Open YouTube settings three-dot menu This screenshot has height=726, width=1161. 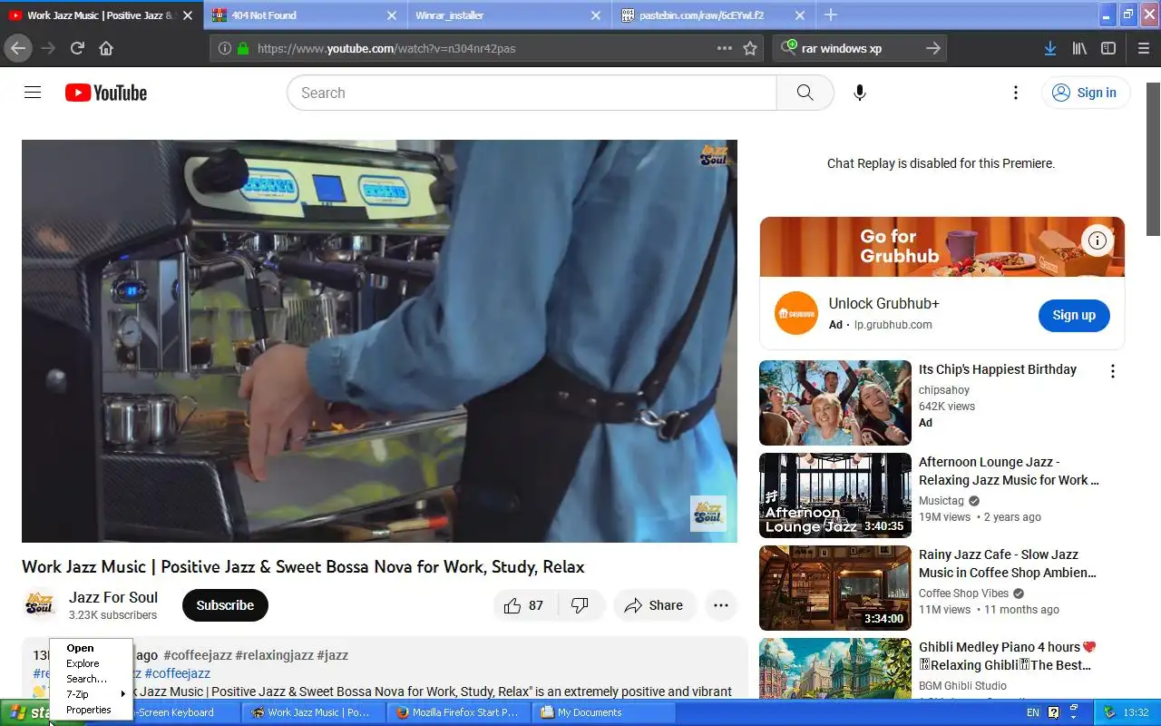1016,93
